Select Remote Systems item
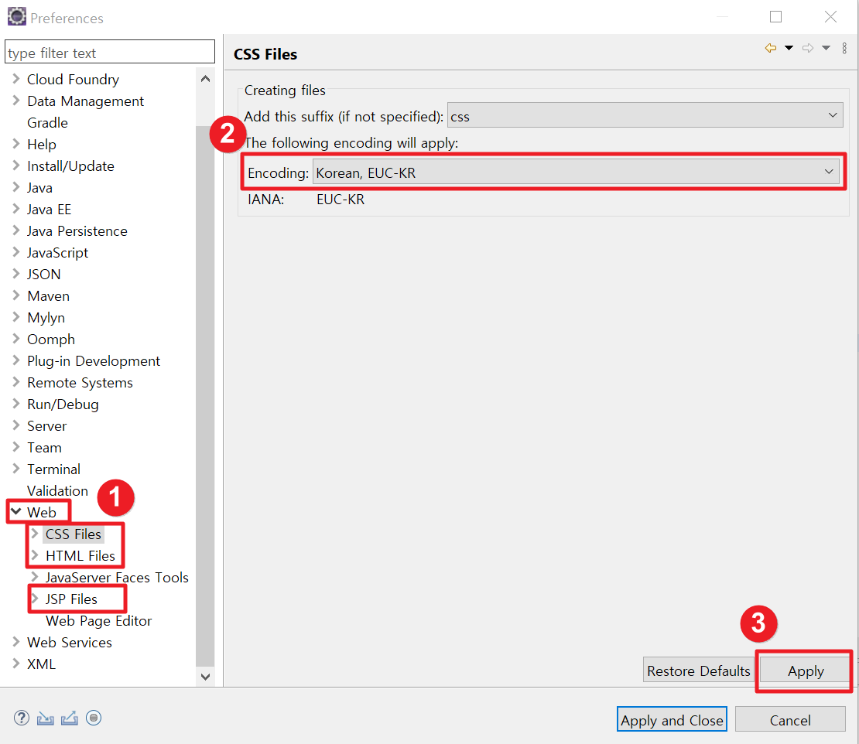 pos(80,383)
